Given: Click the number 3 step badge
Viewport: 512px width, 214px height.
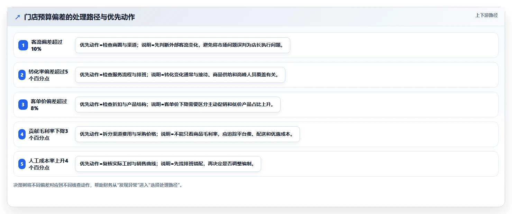Looking at the screenshot, I should pos(23,105).
